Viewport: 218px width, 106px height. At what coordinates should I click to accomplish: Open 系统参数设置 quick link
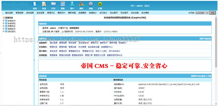pos(94,47)
